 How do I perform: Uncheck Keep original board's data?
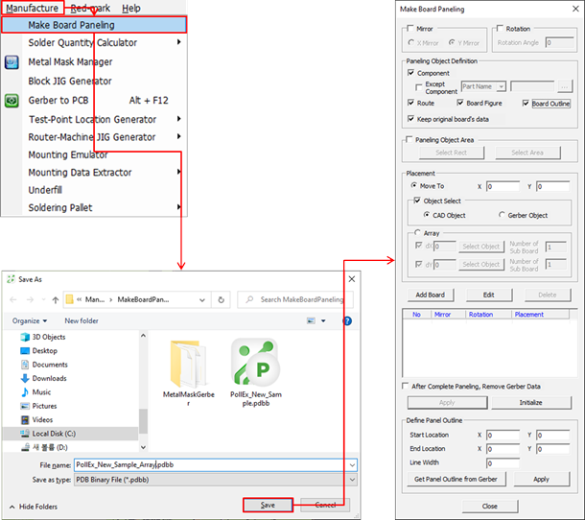pyautogui.click(x=411, y=117)
